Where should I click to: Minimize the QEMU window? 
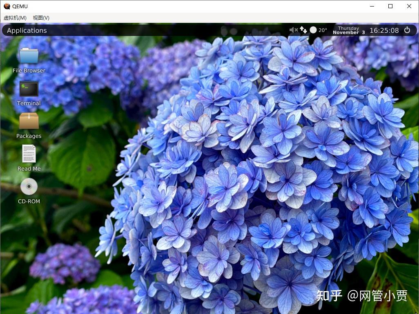(372, 6)
